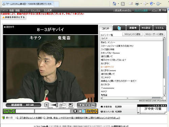The width and height of the screenshot is (169, 127).
Task: Click comment list horizontal scroll left arrow
Action: point(101,98)
